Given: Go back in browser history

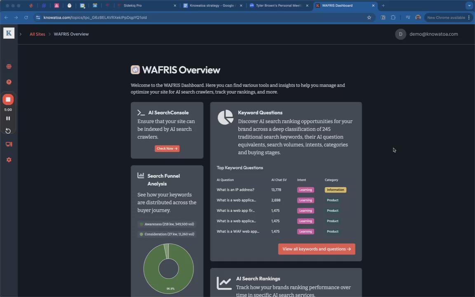Looking at the screenshot, I should [6, 18].
